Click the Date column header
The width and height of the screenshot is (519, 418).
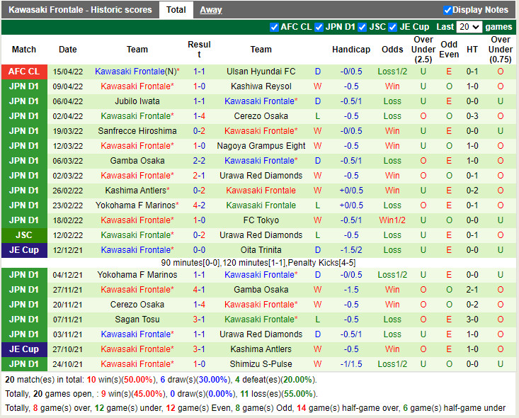coord(68,50)
